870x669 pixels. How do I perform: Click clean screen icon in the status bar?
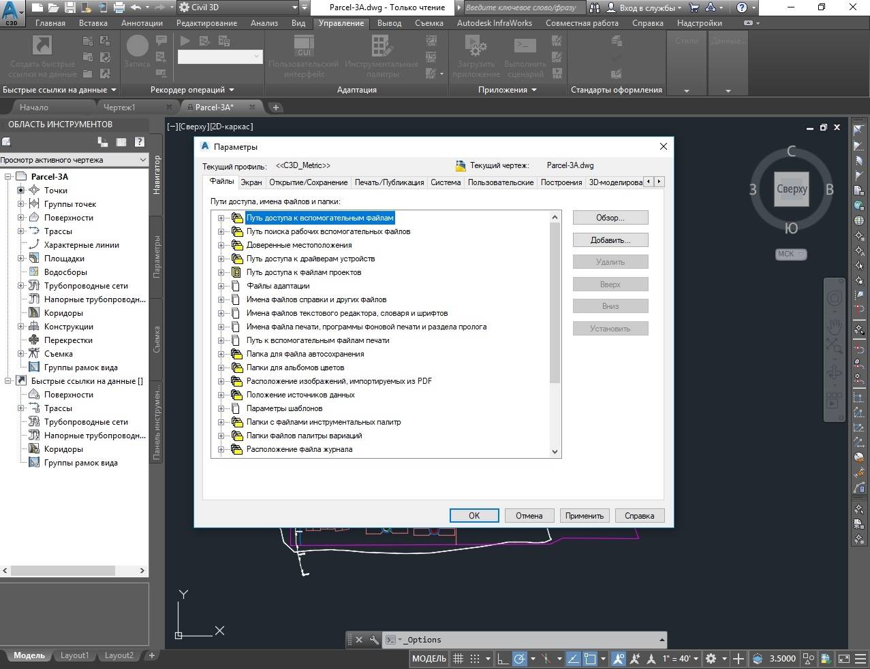click(844, 658)
